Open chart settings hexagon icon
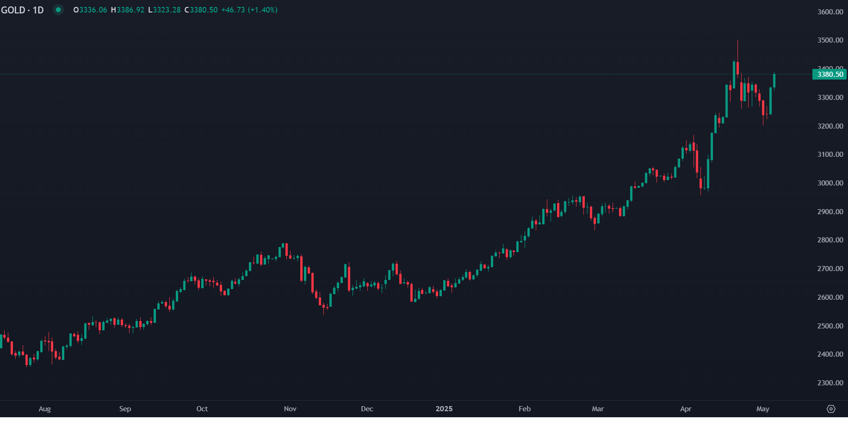 831,409
